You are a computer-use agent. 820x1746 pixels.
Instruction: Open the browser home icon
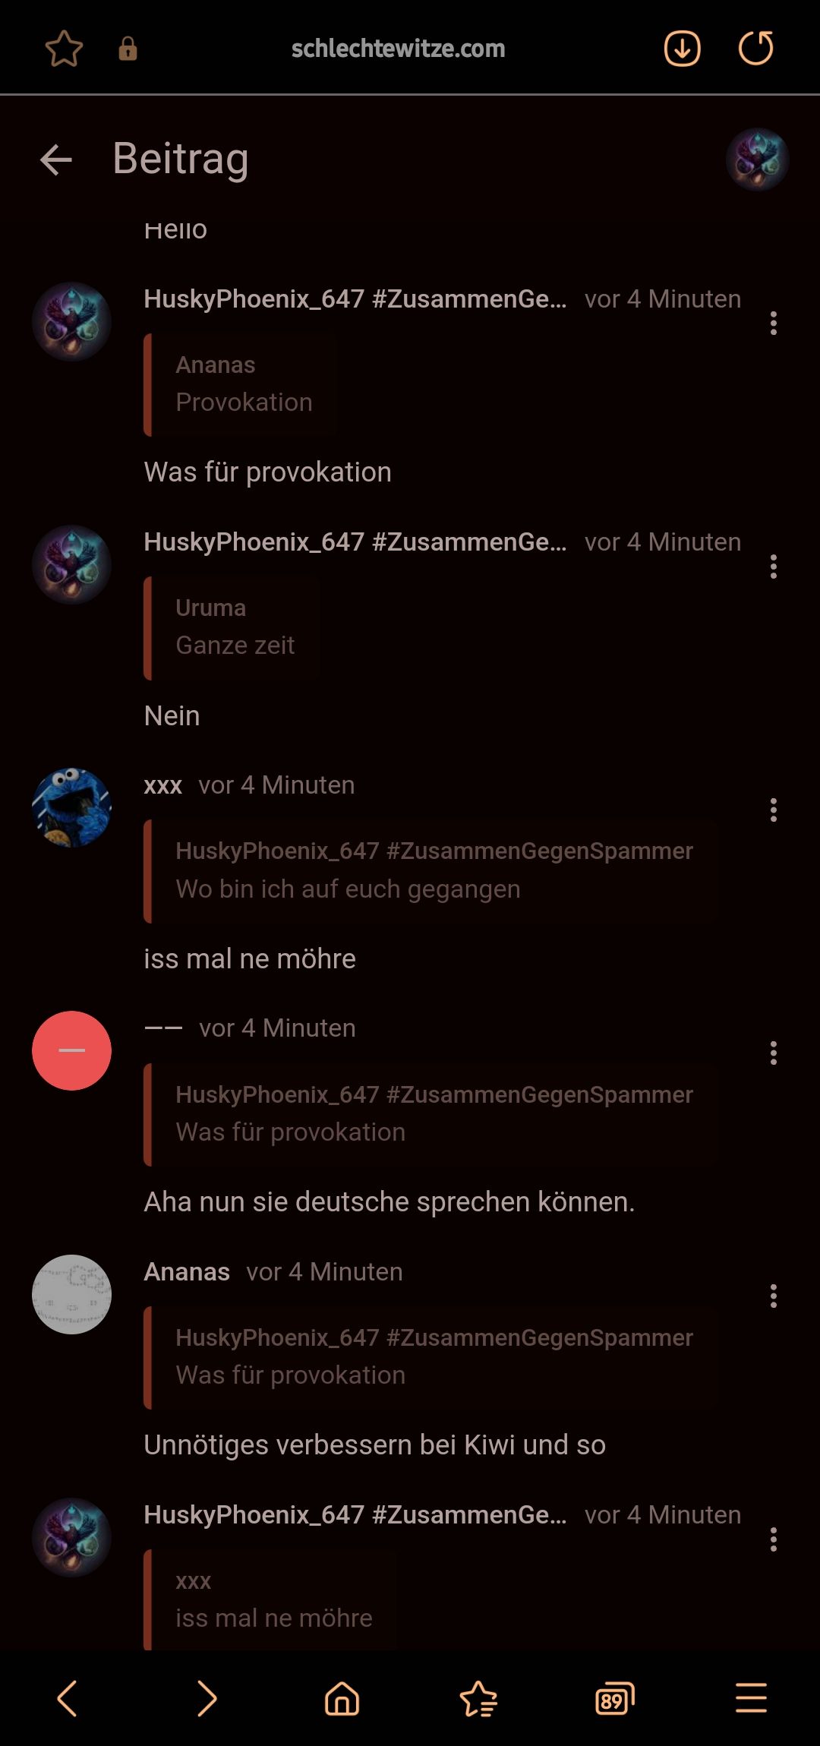[x=342, y=1698]
